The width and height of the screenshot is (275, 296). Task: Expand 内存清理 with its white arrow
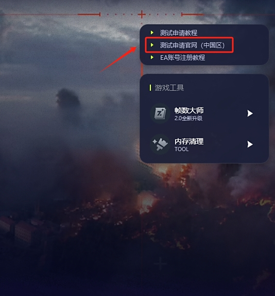tap(250, 144)
